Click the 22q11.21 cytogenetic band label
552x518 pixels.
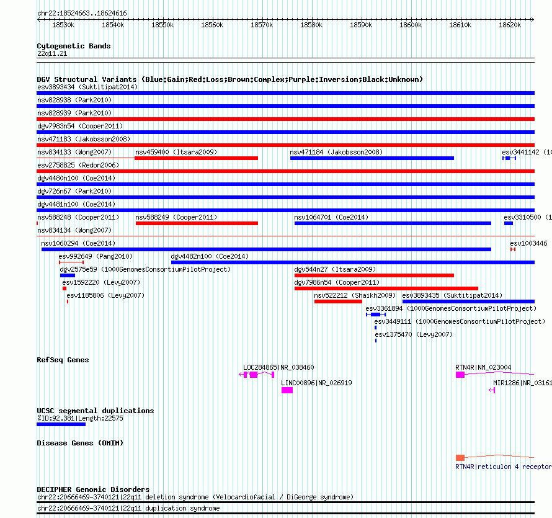(52, 53)
